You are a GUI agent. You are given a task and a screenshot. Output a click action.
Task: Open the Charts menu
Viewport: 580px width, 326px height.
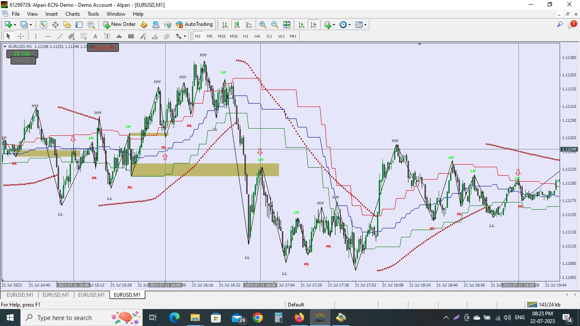(x=73, y=14)
